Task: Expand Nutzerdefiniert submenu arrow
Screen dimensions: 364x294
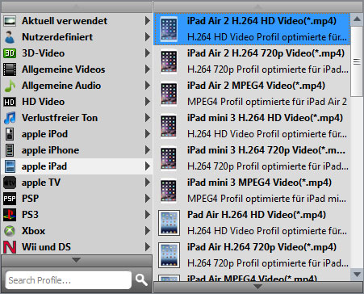Action: (148, 37)
